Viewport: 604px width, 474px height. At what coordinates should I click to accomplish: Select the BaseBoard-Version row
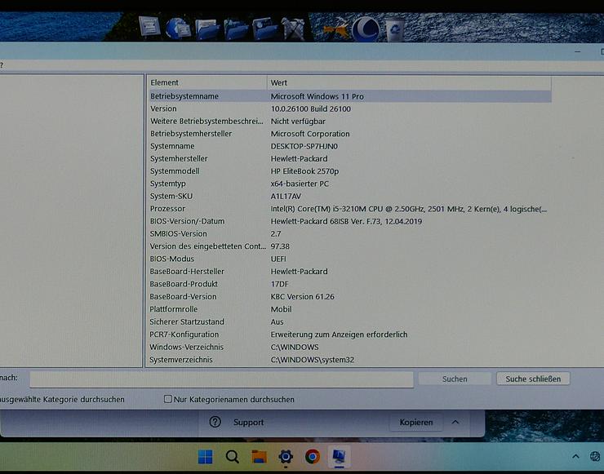coord(183,296)
